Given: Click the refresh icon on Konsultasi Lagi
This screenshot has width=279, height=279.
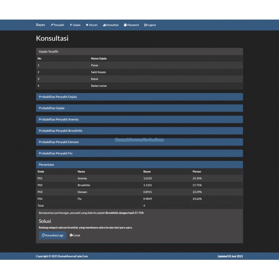Looking at the screenshot, I should (x=43, y=235).
